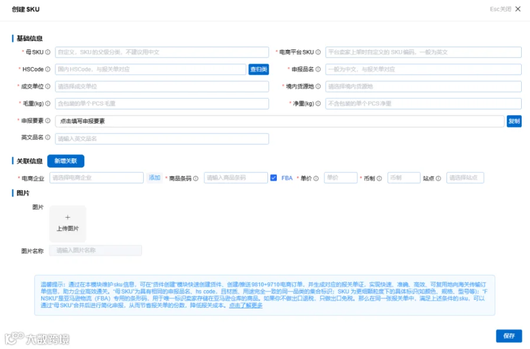Image resolution: width=530 pixels, height=349 pixels.
Task: Click info icon beside 申报要素 label
Action: pos(48,121)
